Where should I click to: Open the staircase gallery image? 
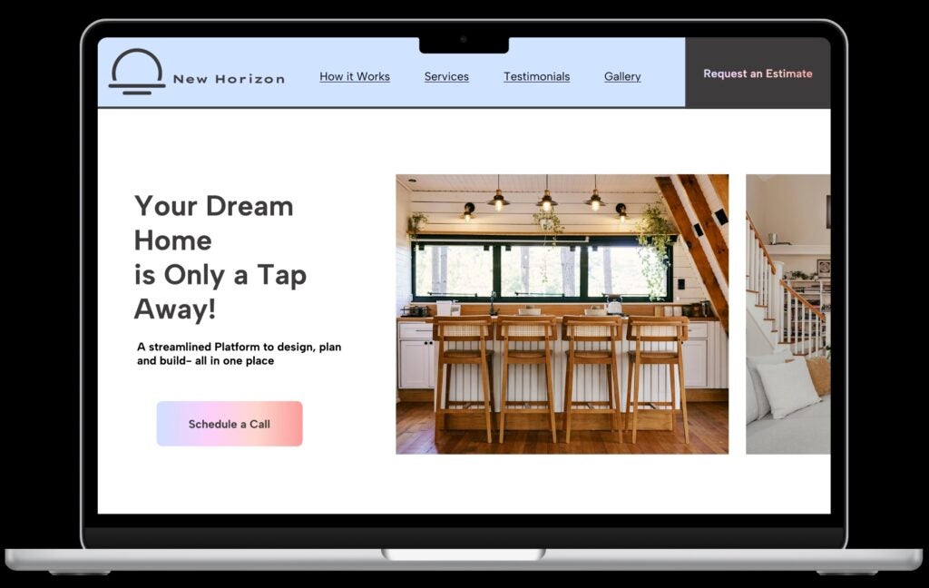pos(785,313)
